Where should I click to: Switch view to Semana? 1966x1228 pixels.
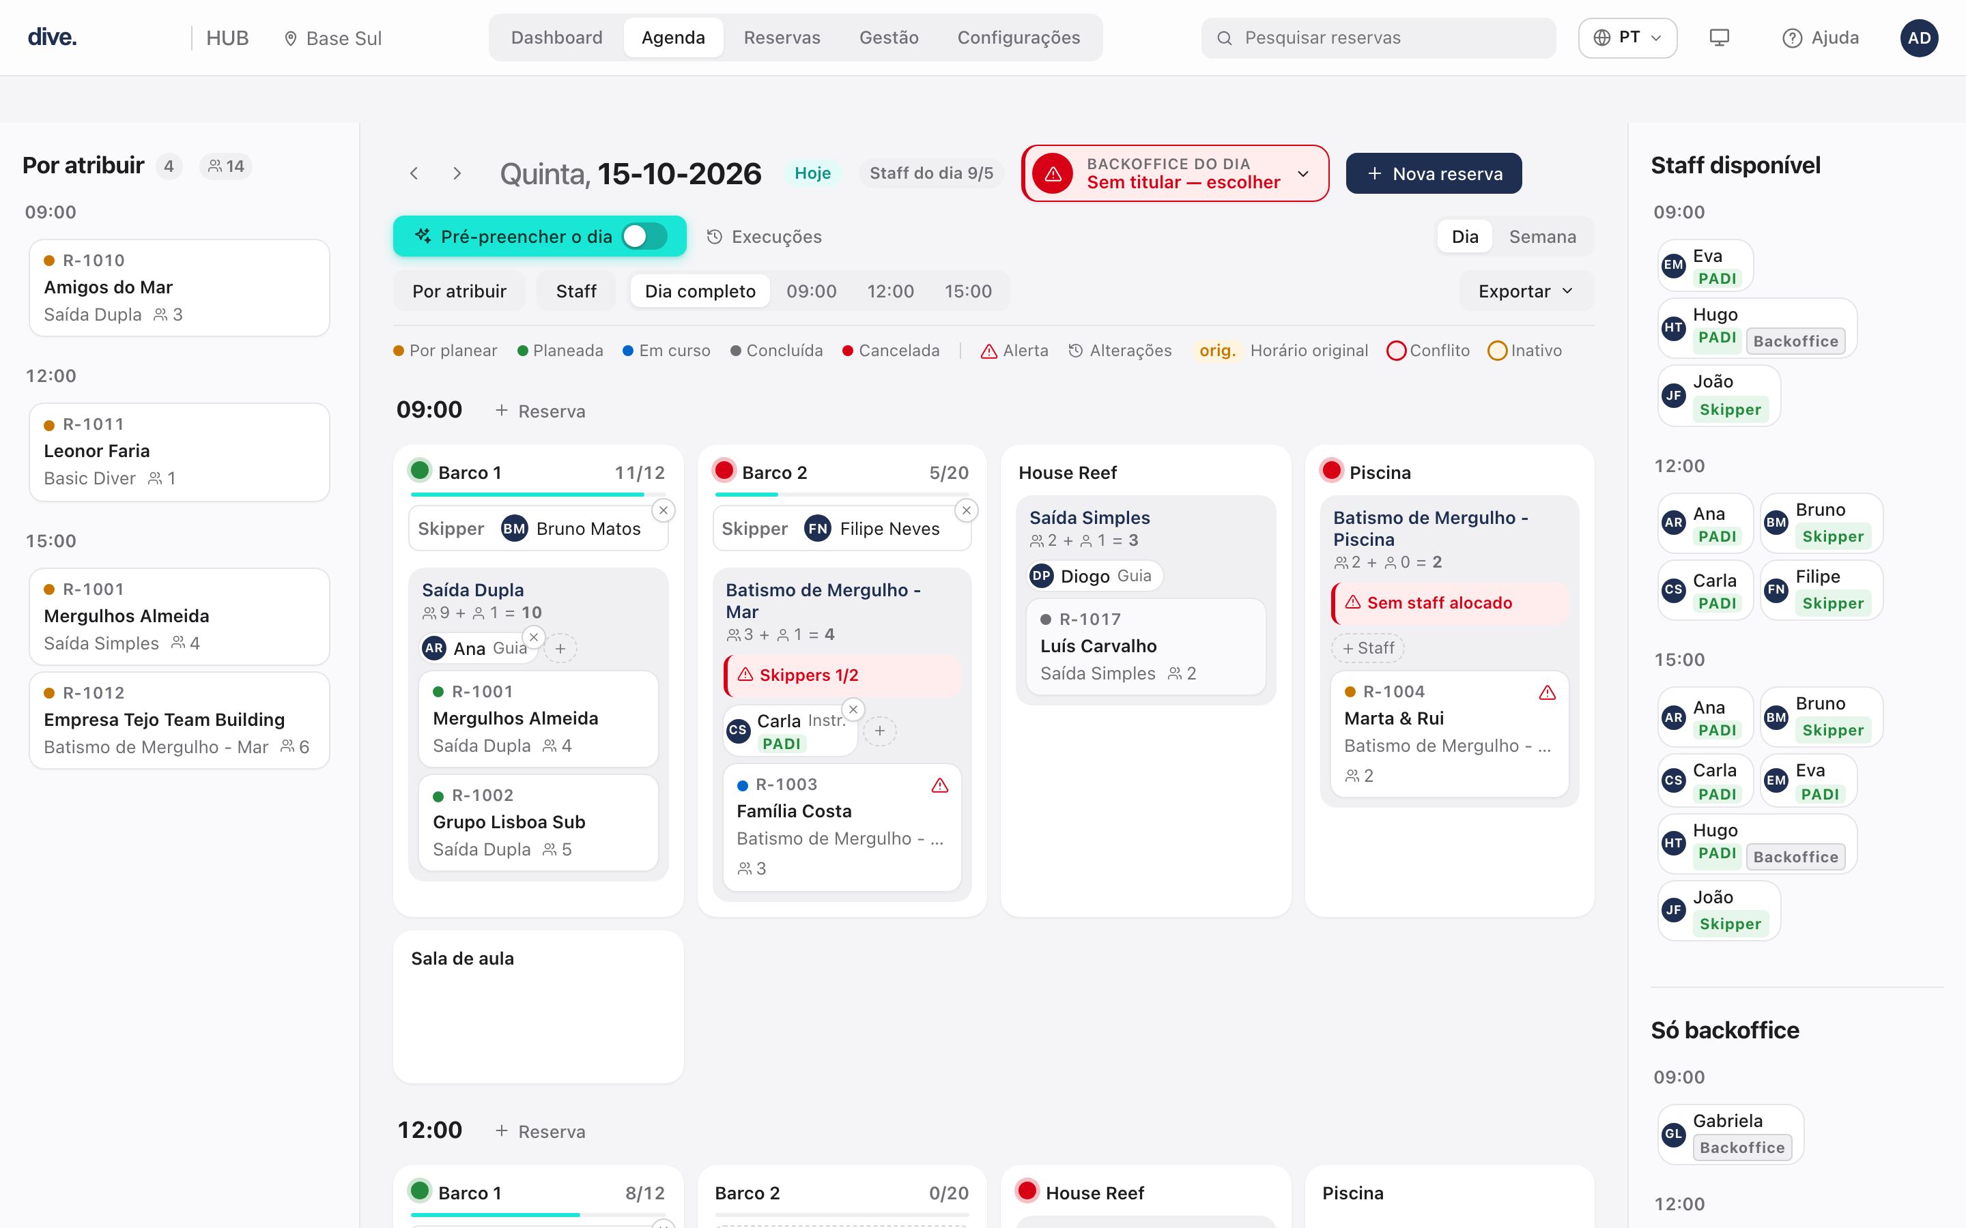pos(1542,236)
